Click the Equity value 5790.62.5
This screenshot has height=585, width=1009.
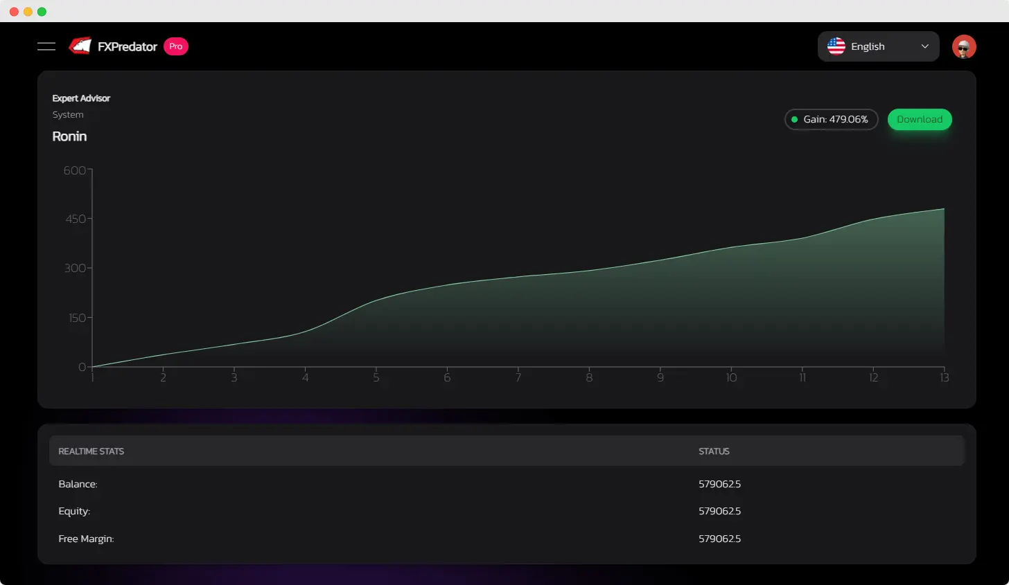719,511
